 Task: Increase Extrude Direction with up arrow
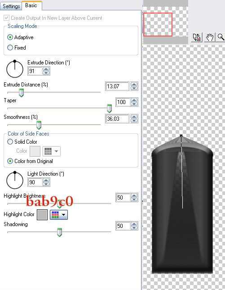(x=46, y=69)
